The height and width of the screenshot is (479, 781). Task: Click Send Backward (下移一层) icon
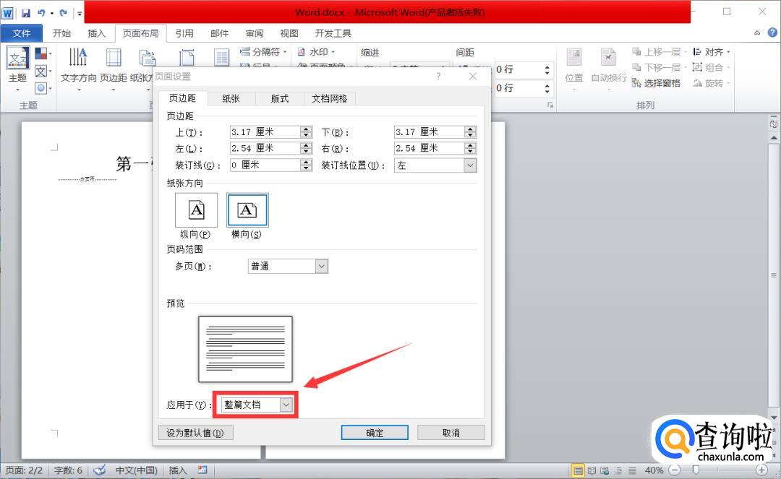(x=636, y=67)
